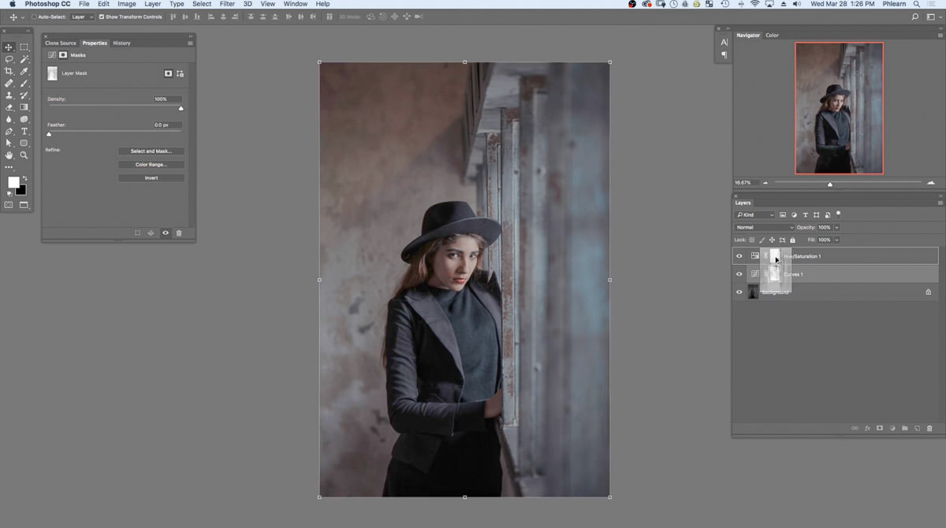946x528 pixels.
Task: Switch to the Color tab
Action: (772, 35)
